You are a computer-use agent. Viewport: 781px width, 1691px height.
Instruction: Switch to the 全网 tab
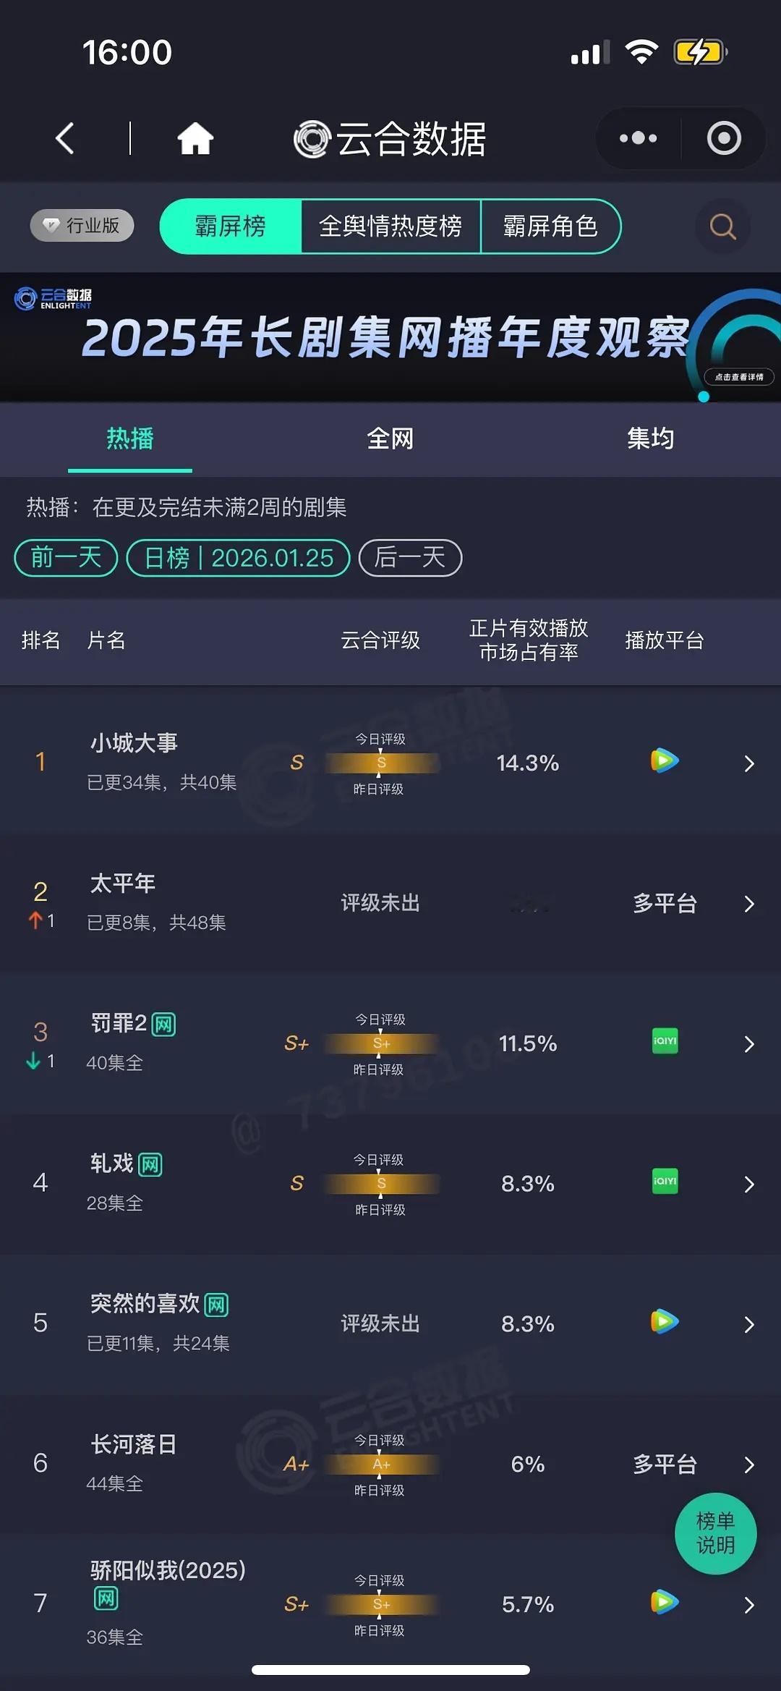coord(390,438)
